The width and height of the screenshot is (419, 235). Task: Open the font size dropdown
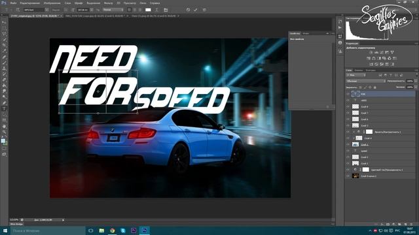pyautogui.click(x=92, y=10)
